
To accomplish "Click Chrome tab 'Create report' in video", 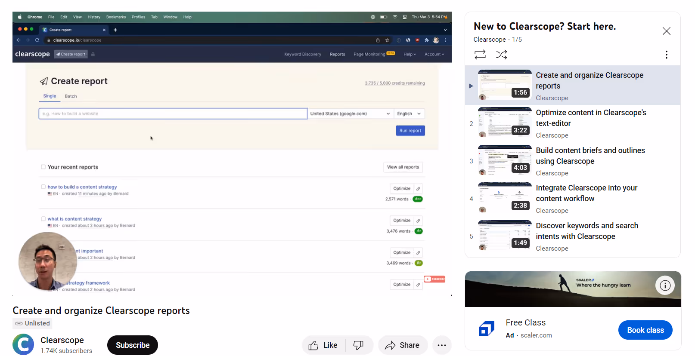I will click(74, 30).
